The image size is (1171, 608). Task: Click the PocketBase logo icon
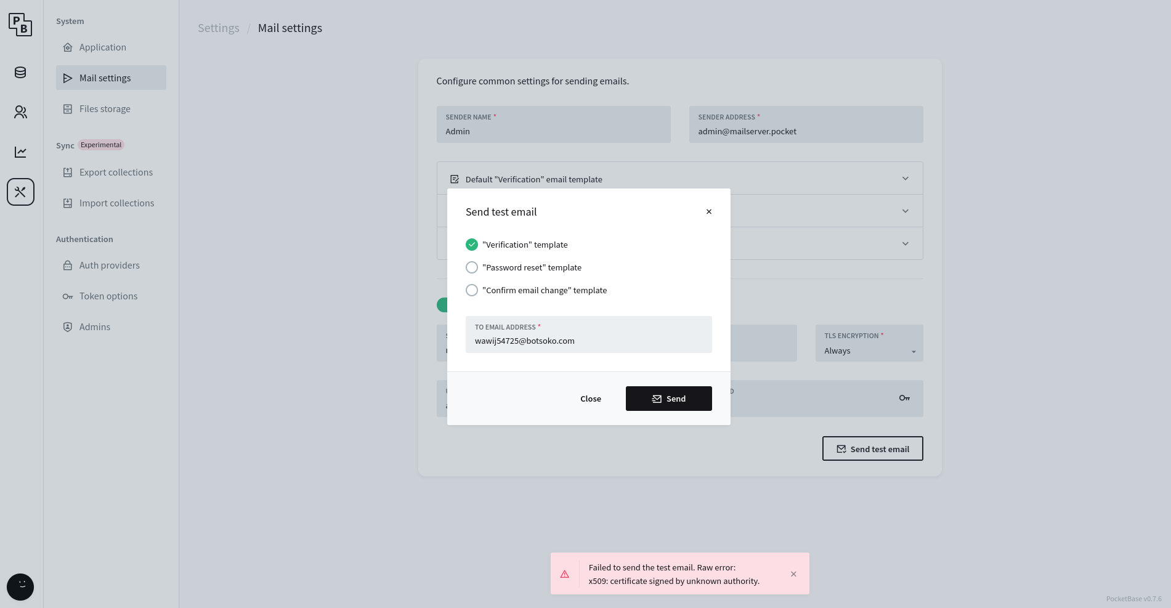point(20,25)
